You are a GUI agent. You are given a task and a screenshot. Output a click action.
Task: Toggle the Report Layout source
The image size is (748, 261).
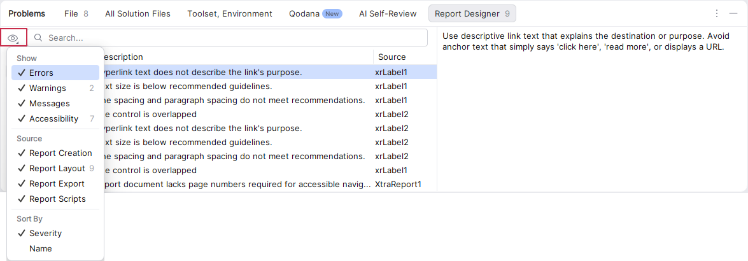55,169
